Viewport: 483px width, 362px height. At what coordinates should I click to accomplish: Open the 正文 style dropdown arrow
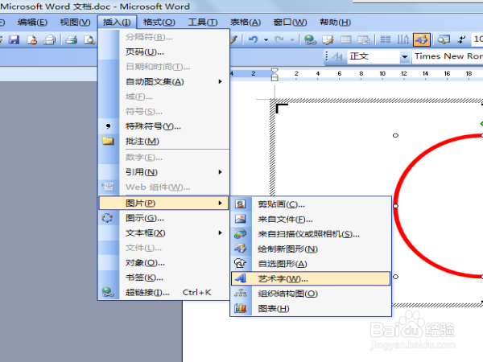coord(404,56)
